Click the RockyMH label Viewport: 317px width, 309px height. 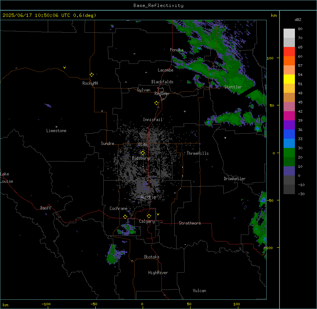90,83
